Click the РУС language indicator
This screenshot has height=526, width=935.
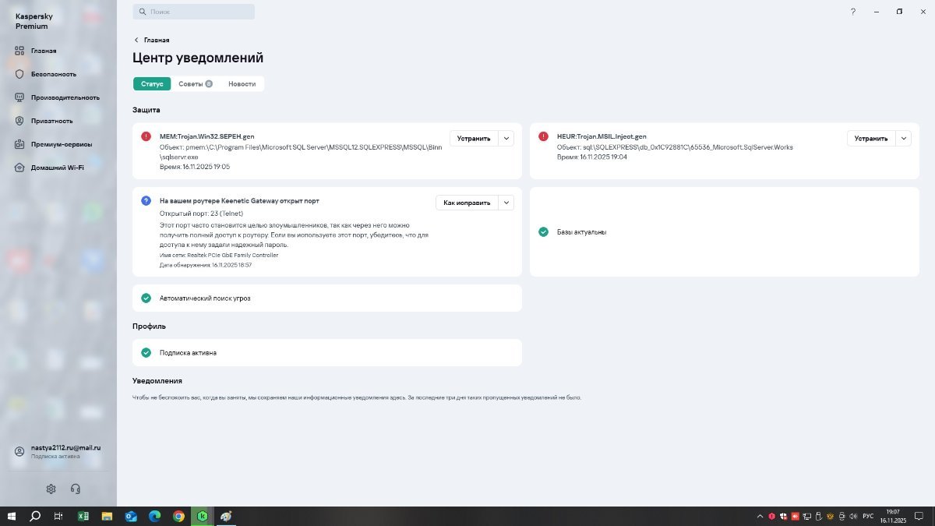(x=868, y=516)
